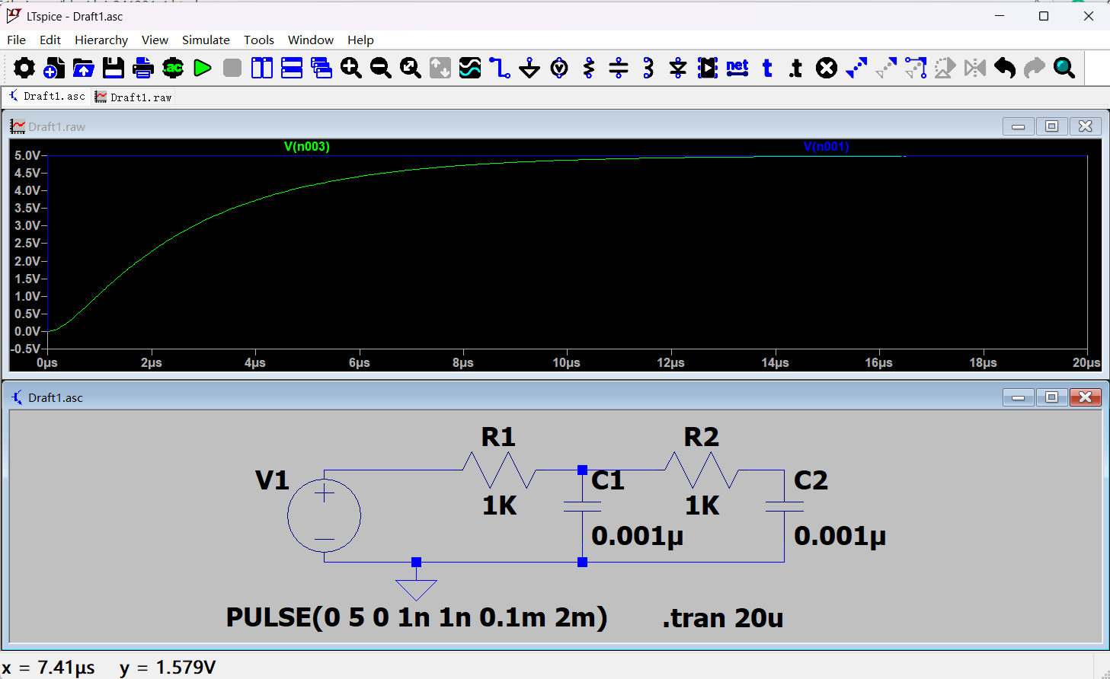Activate the delete tool in toolbar
Image resolution: width=1110 pixels, height=679 pixels.
827,69
